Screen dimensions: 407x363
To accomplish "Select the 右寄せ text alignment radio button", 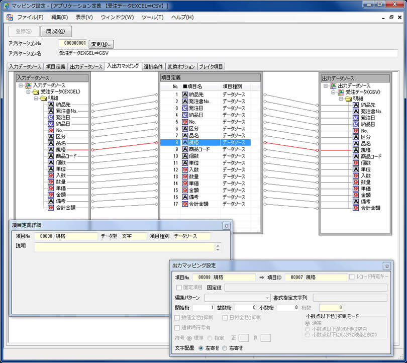I will point(225,347).
